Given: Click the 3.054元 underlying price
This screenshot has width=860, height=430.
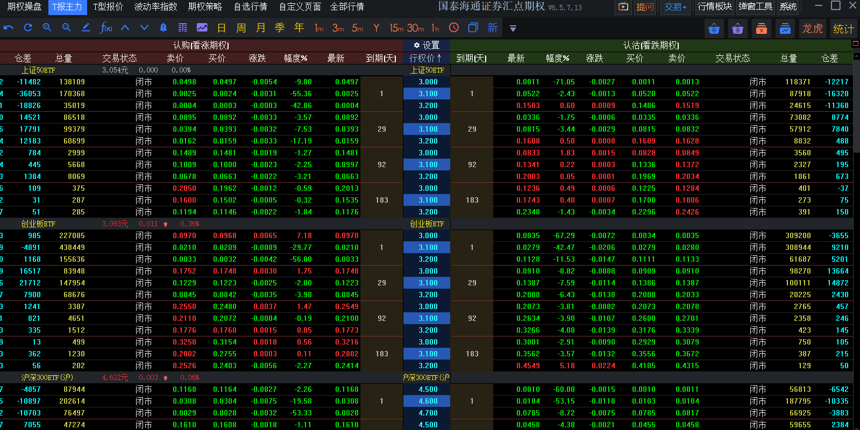Looking at the screenshot, I should coord(115,70).
